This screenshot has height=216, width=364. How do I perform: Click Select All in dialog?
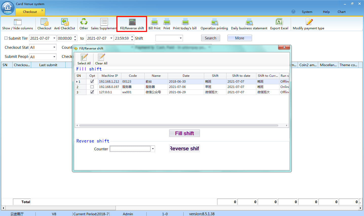coord(84,59)
